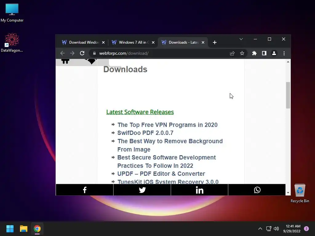Bookmark this page with the star icon
The height and width of the screenshot is (236, 315).
coord(242,53)
